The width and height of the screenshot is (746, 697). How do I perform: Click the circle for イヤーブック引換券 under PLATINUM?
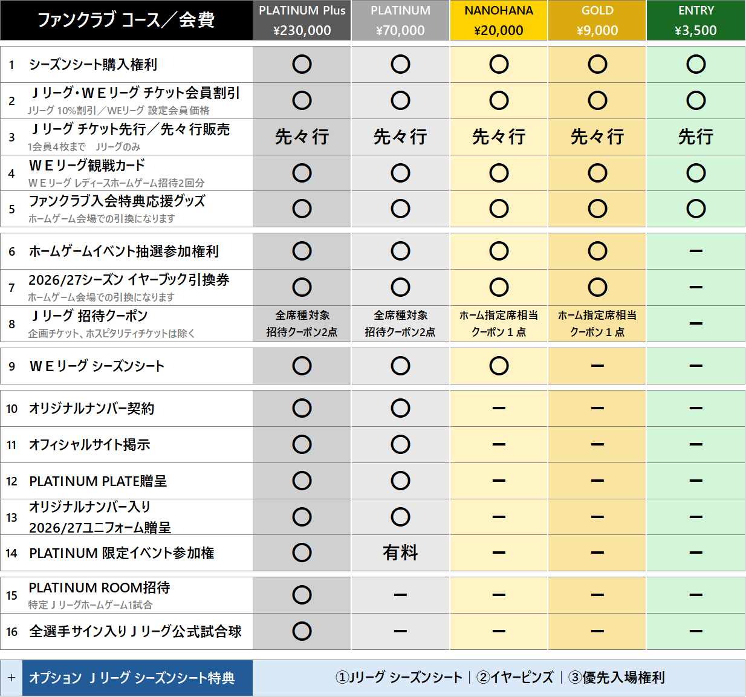coord(400,287)
